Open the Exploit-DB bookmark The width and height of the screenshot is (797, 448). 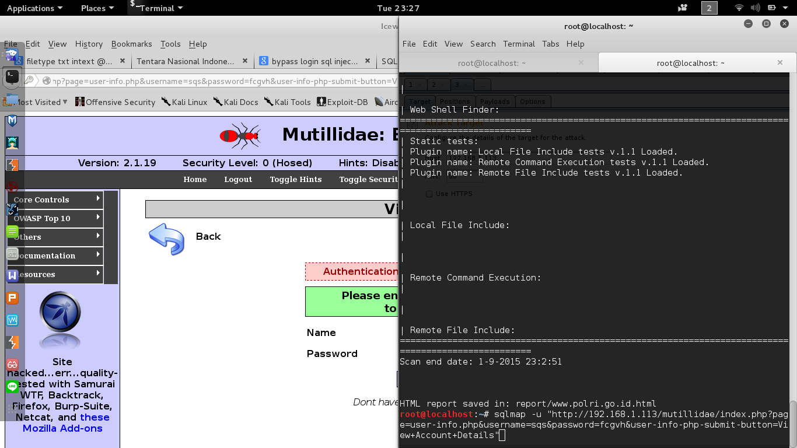[342, 102]
